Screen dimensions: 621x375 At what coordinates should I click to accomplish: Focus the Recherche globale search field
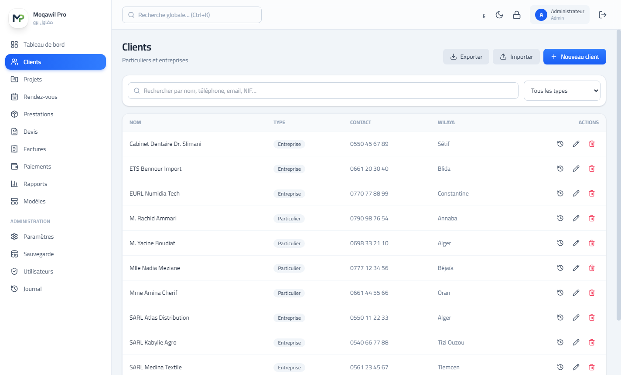click(192, 15)
